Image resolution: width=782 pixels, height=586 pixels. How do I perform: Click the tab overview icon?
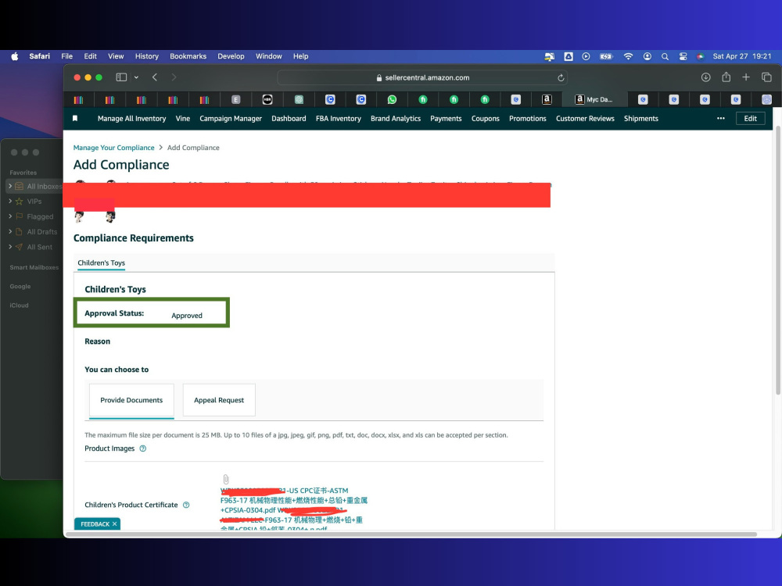pyautogui.click(x=767, y=77)
